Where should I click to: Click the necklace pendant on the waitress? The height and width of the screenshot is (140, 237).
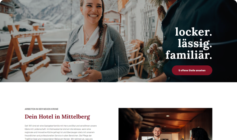tap(87, 38)
